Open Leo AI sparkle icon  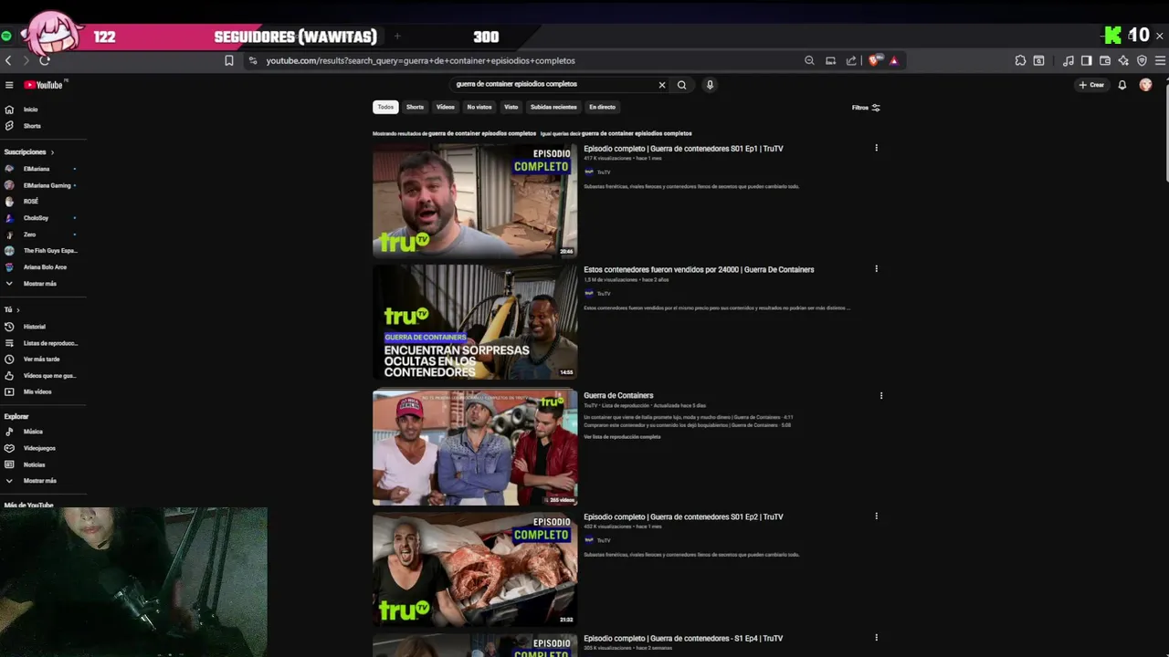1123,60
